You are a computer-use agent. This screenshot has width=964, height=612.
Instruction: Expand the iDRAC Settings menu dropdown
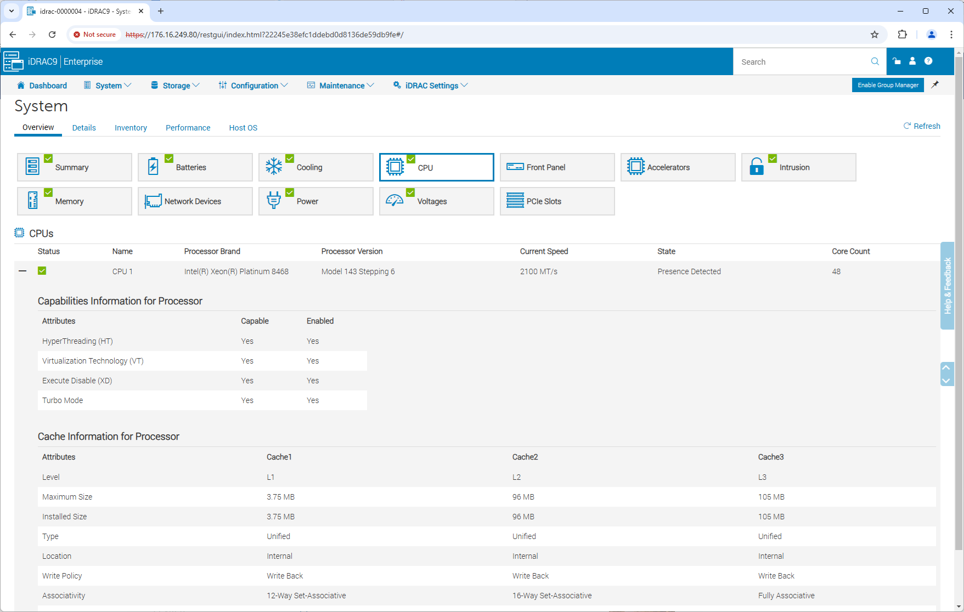[431, 86]
